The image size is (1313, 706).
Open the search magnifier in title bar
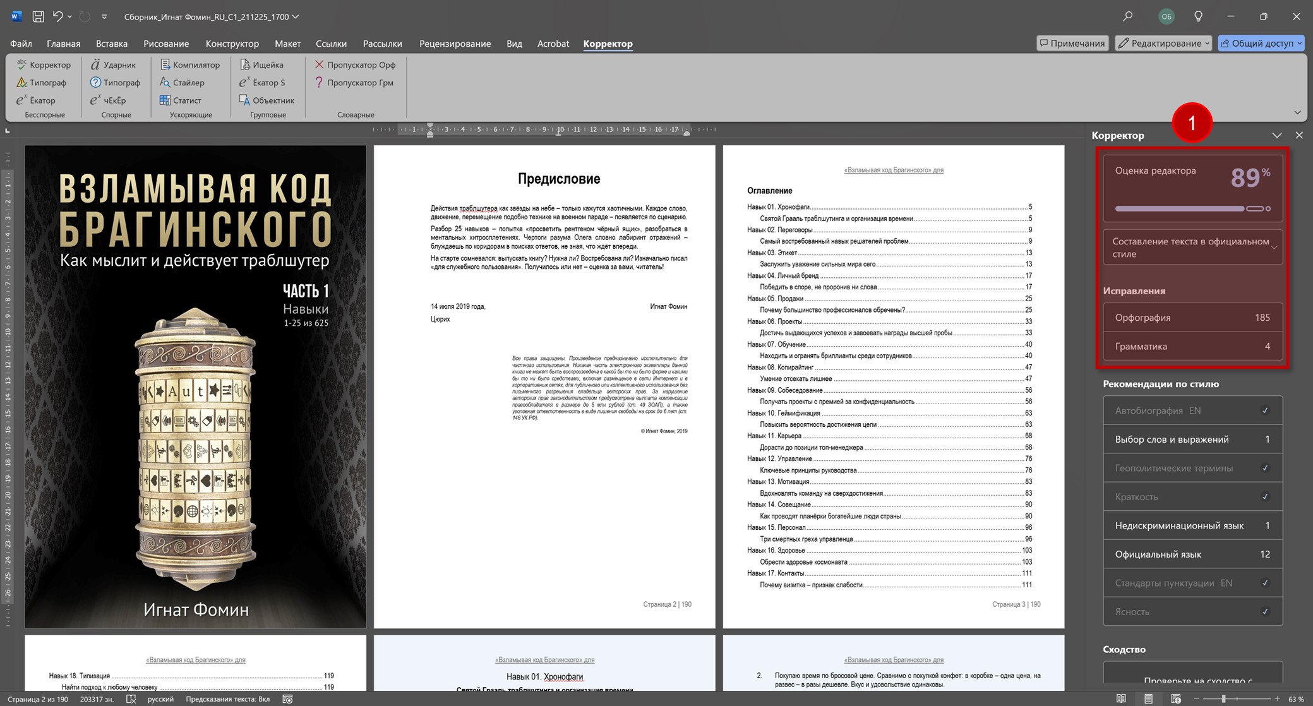tap(1127, 16)
